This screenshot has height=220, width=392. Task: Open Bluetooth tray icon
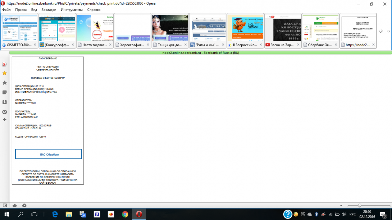[317, 214]
